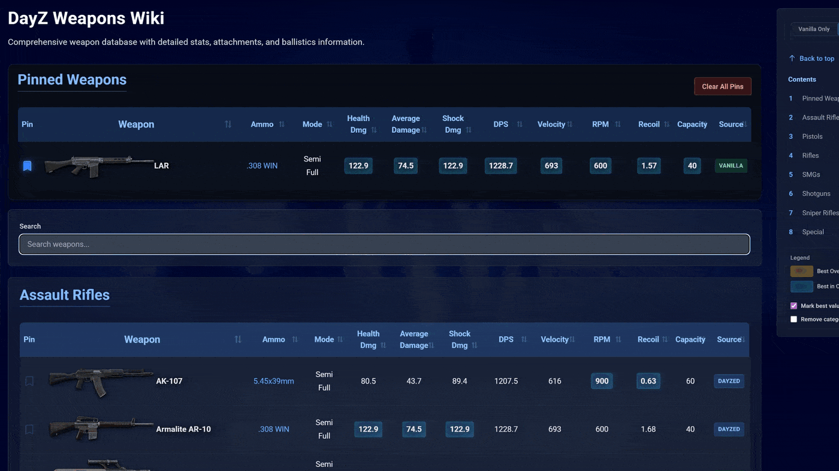Sort Pinned Weapons by Mode column
839x471 pixels.
point(329,124)
